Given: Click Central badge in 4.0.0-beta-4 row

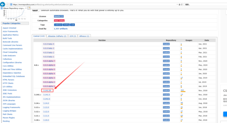Looking at the screenshot, I should point(166,44).
